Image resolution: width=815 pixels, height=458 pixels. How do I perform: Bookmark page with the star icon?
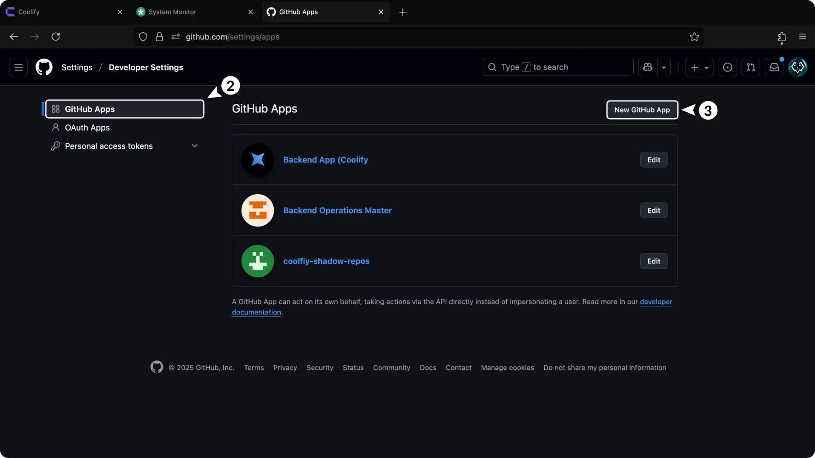pos(694,37)
